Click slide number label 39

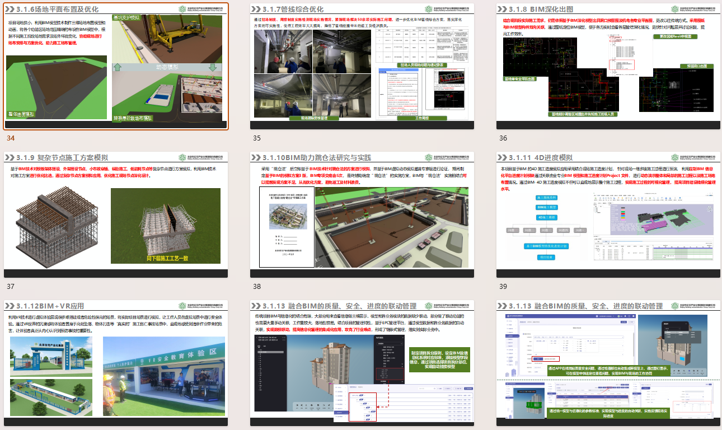tap(503, 286)
